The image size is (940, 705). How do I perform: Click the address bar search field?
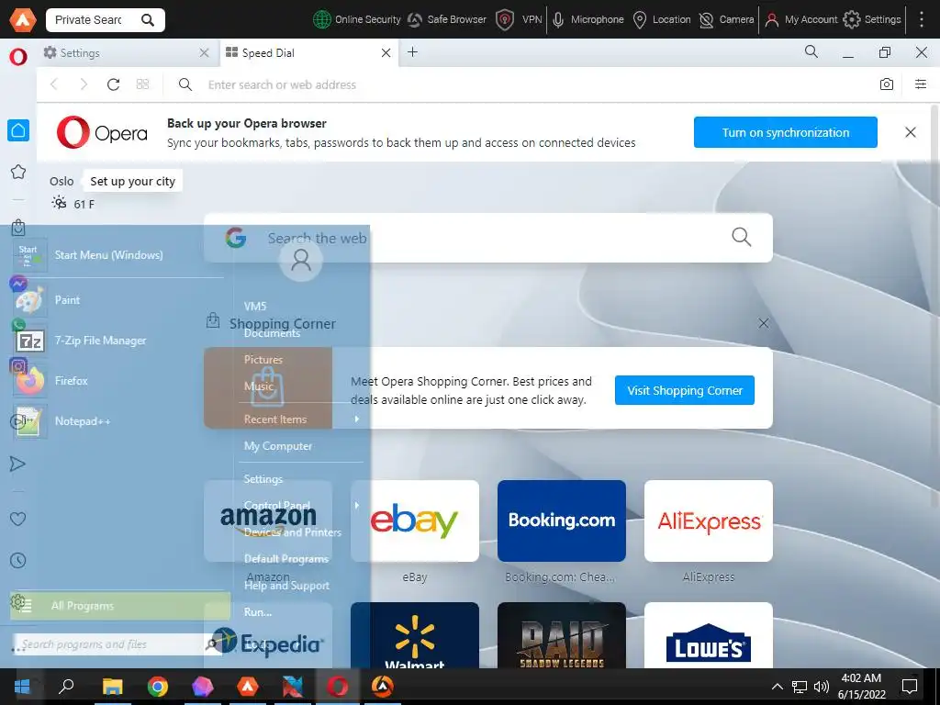click(521, 84)
